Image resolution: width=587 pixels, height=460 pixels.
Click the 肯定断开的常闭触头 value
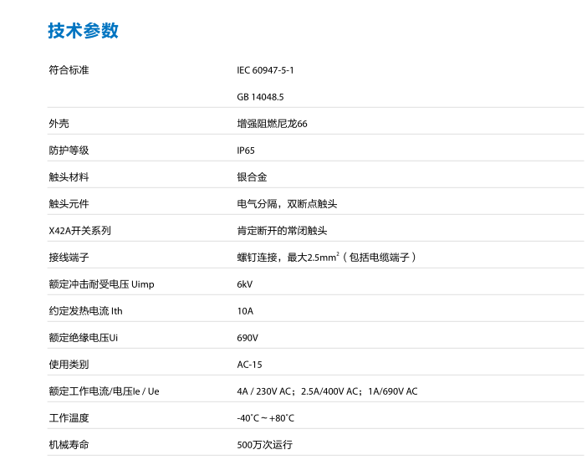pyautogui.click(x=282, y=231)
